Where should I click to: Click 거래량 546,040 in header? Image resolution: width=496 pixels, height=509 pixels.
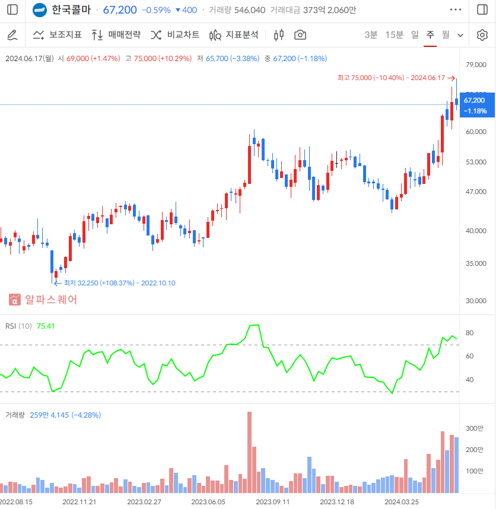pyautogui.click(x=237, y=10)
